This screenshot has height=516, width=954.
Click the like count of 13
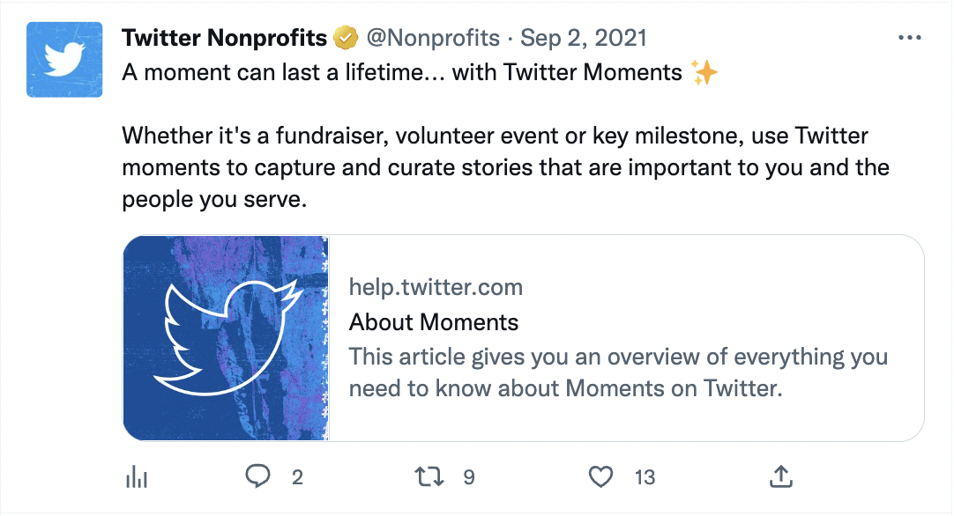pyautogui.click(x=645, y=477)
